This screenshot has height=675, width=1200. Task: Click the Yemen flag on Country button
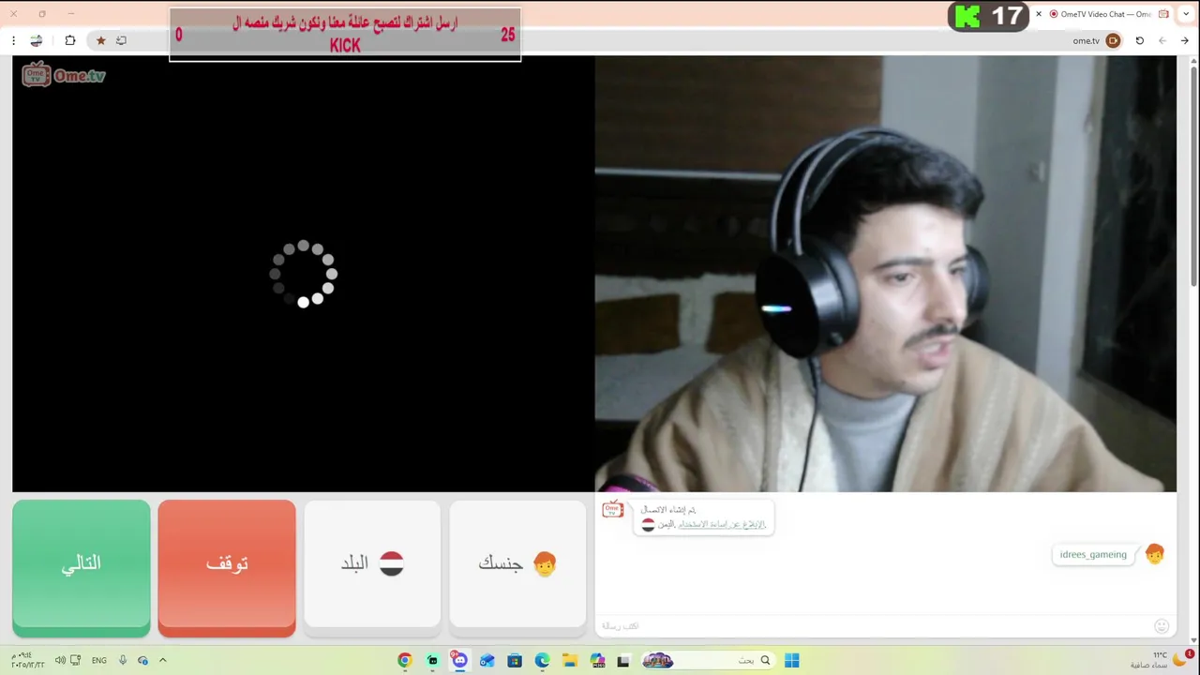coord(392,563)
